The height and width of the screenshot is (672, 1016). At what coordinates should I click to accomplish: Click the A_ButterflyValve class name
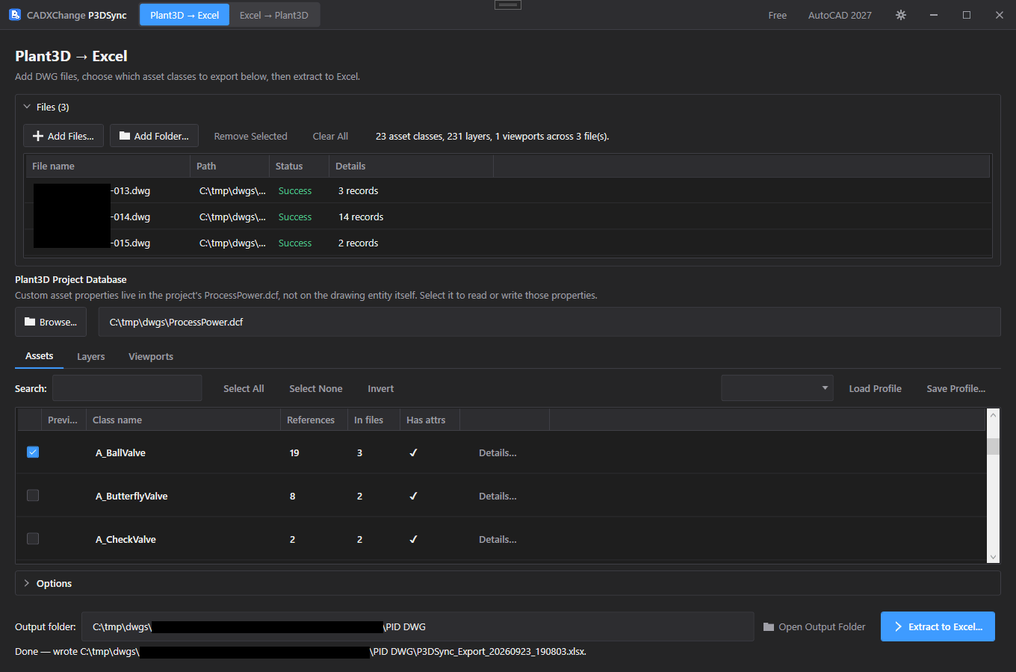(131, 496)
